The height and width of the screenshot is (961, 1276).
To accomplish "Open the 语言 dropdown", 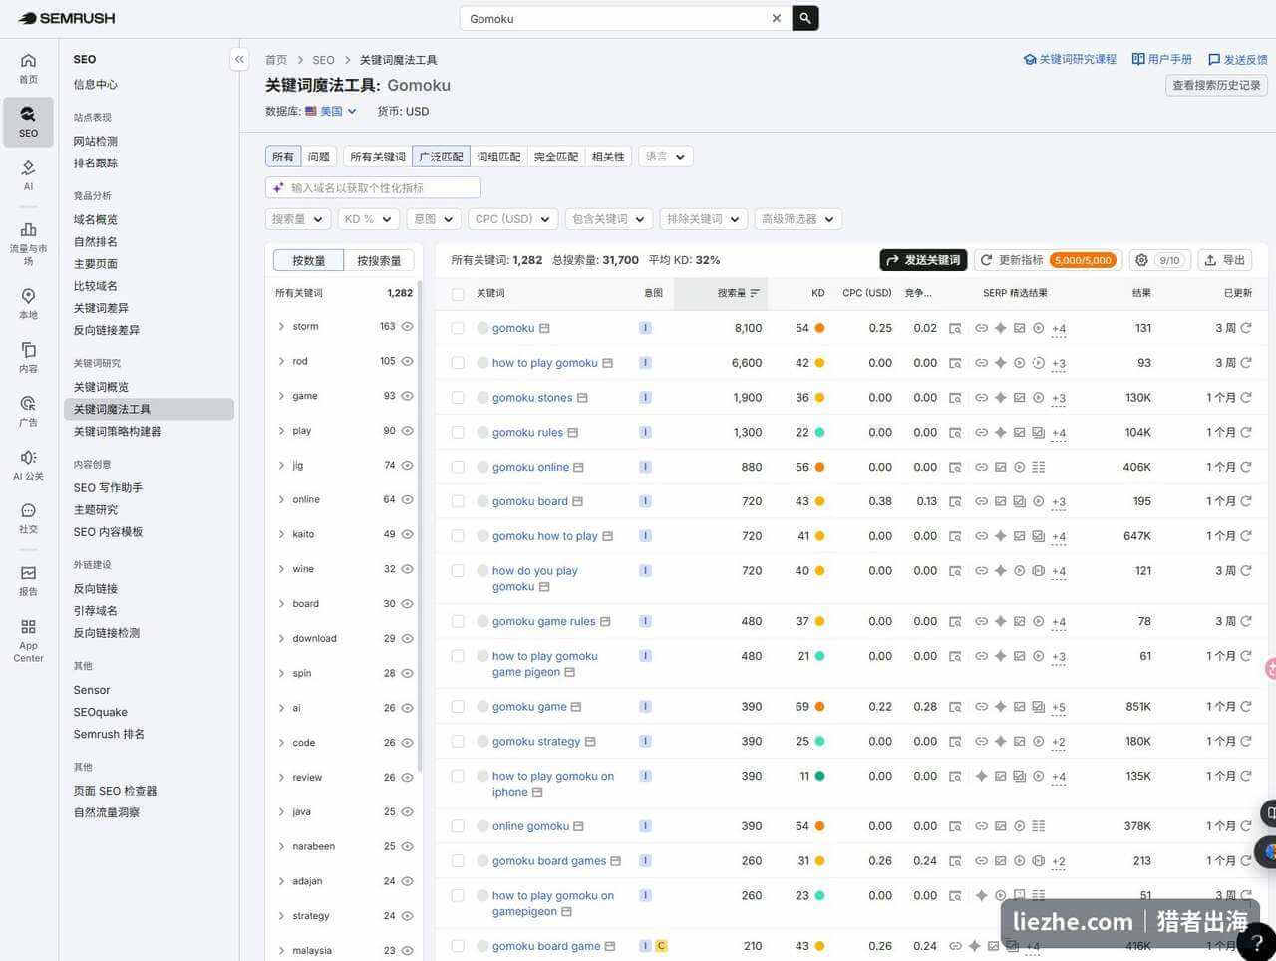I will coord(665,157).
